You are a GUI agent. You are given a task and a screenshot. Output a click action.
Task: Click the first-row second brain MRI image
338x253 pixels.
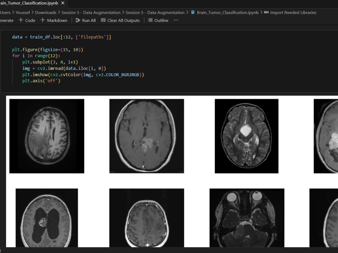(x=147, y=136)
